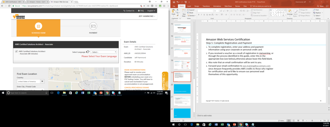Toggle bold formatting in Font group

point(199,15)
